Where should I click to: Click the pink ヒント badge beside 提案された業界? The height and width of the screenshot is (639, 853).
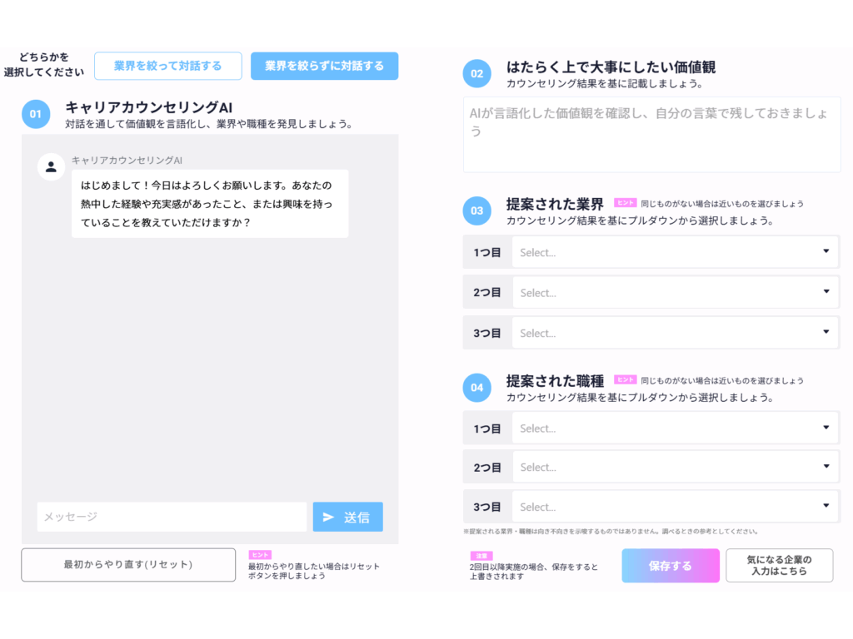click(625, 202)
